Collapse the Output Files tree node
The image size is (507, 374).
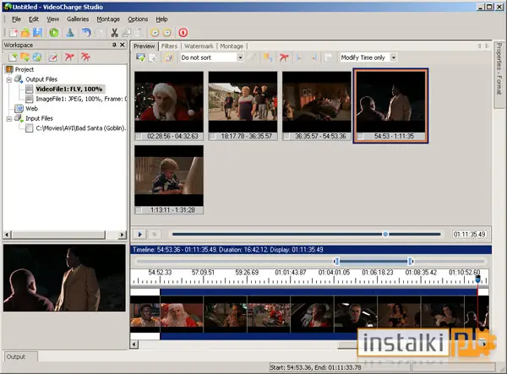point(9,79)
